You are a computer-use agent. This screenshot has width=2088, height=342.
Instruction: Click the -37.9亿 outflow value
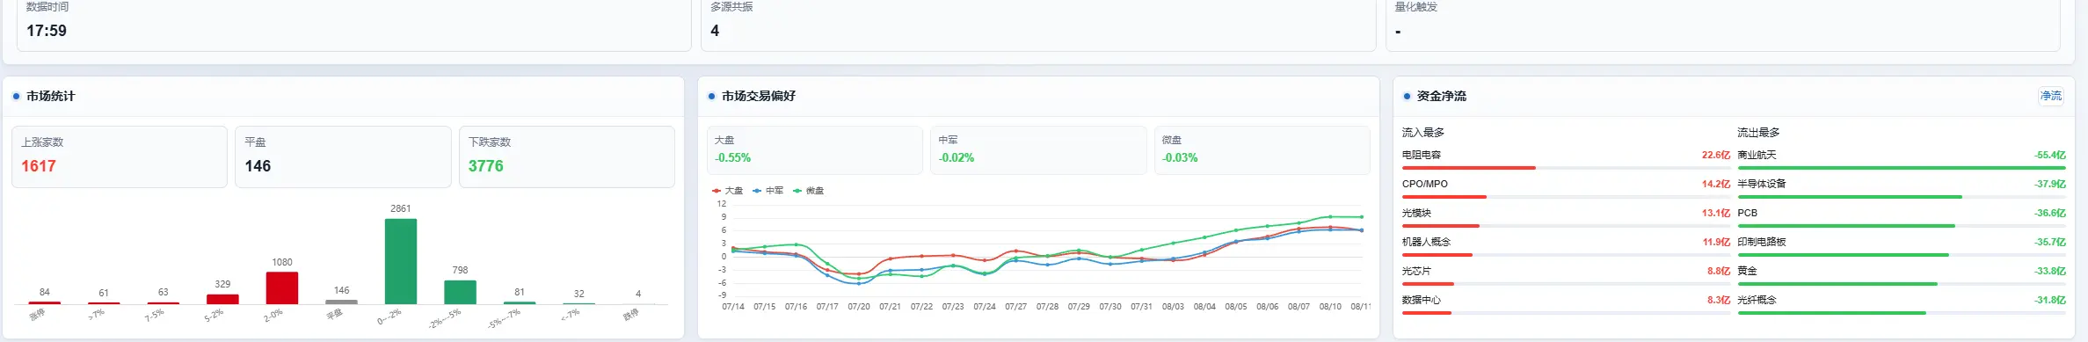coord(2049,184)
